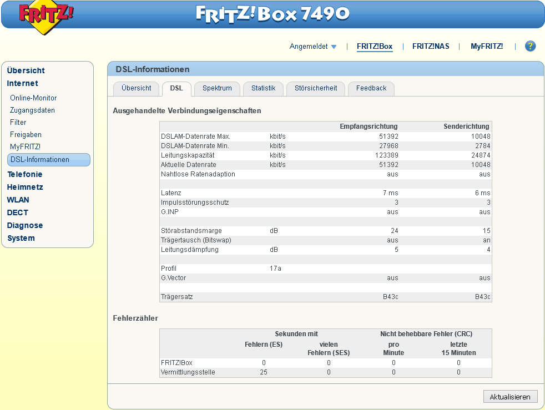This screenshot has width=545, height=410.
Task: Open the MyFRITZ! top navigation link
Action: click(x=487, y=46)
